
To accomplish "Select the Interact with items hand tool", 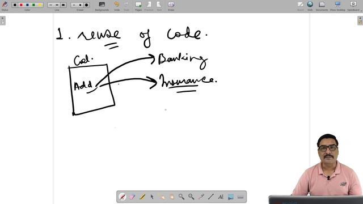I will [x=162, y=197].
